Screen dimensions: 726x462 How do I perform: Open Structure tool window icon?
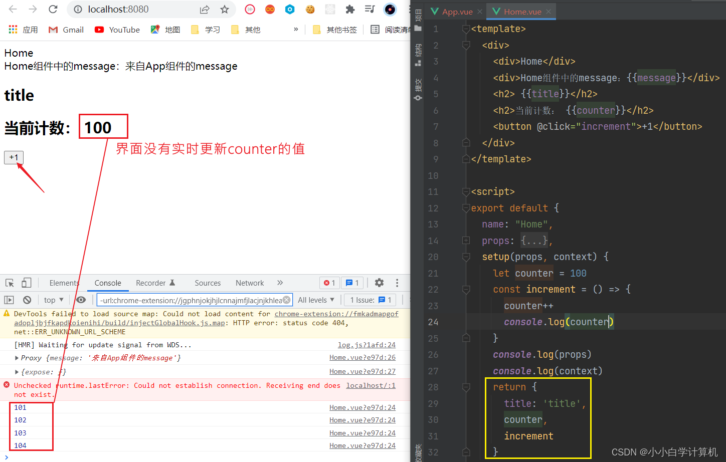pos(418,54)
